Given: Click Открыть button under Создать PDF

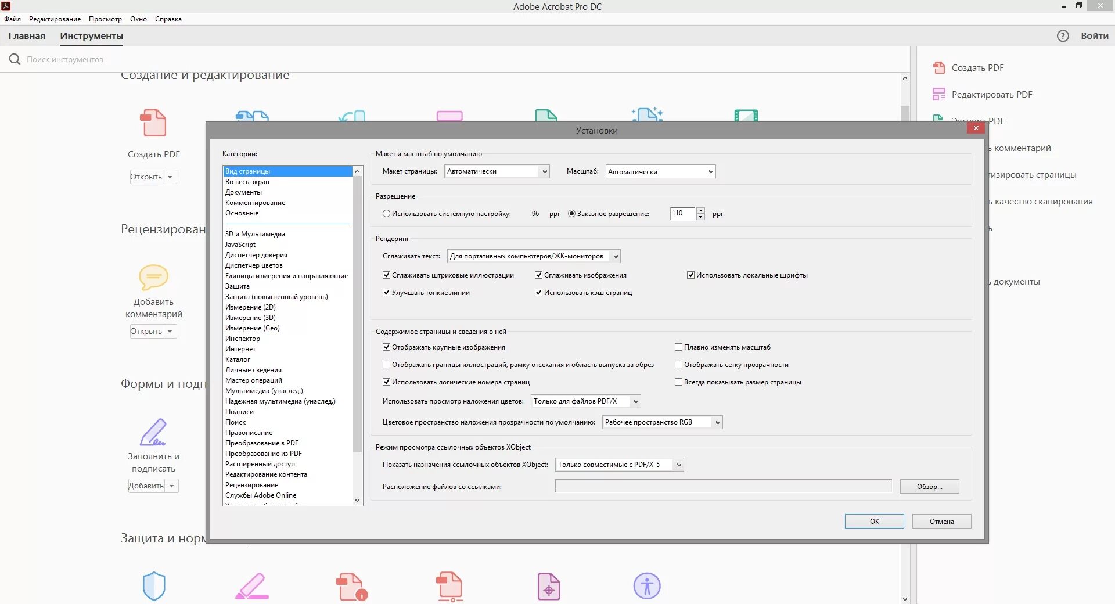Looking at the screenshot, I should (146, 177).
